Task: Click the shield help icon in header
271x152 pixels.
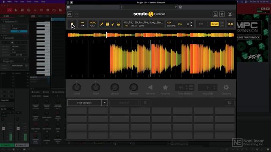Action: (x=222, y=14)
